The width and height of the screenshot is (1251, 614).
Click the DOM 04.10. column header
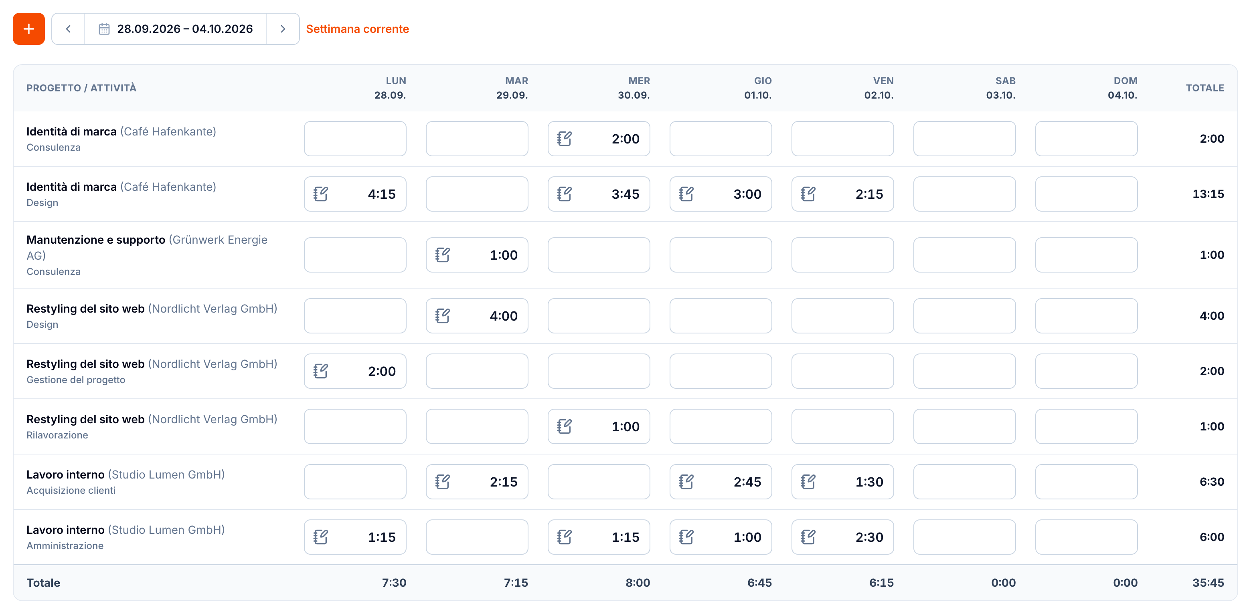(x=1122, y=88)
